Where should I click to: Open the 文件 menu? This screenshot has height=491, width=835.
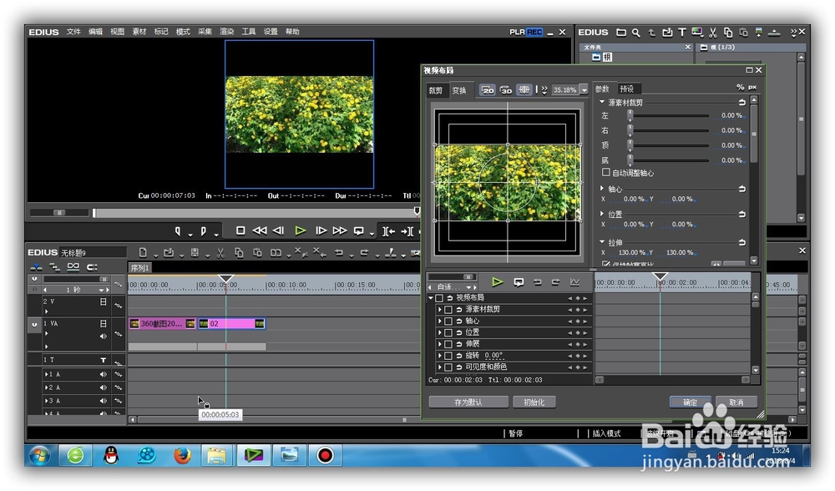click(x=73, y=32)
